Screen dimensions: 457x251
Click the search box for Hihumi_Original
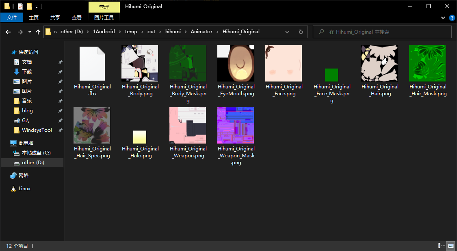tap(382, 32)
